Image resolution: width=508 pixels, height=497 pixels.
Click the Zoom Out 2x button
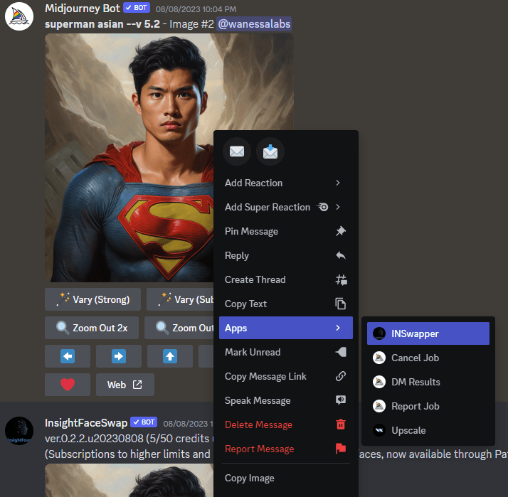(92, 328)
